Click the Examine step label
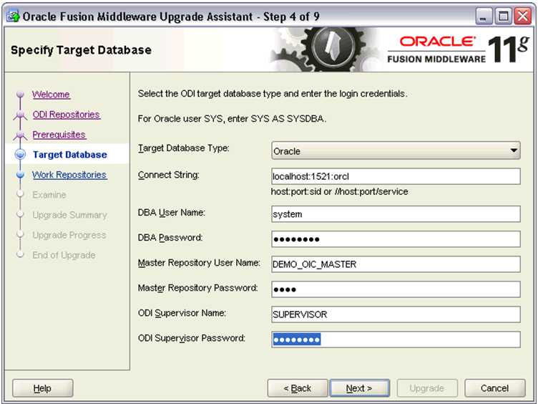538x404 pixels. [49, 195]
